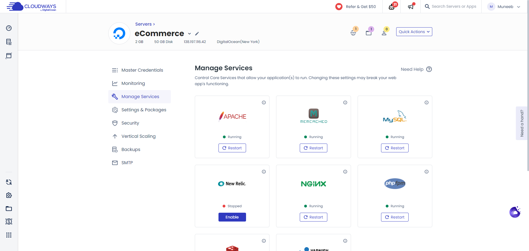Select the Monitoring chart icon
Viewport: 529px width, 251px height.
pos(115,83)
